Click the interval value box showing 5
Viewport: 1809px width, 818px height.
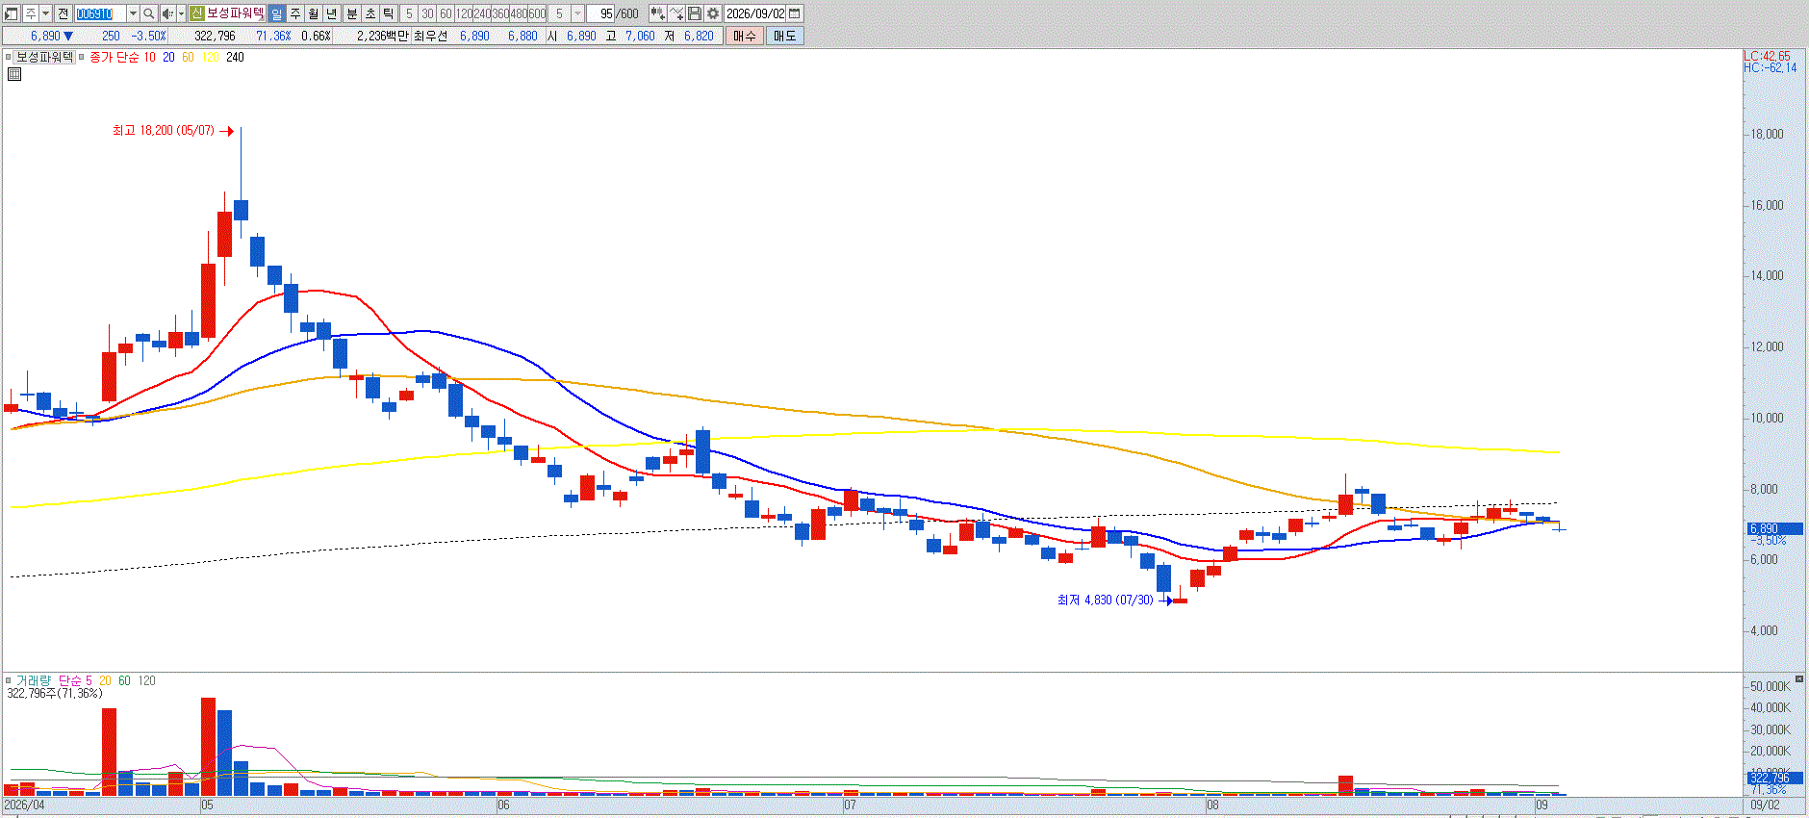[x=560, y=13]
